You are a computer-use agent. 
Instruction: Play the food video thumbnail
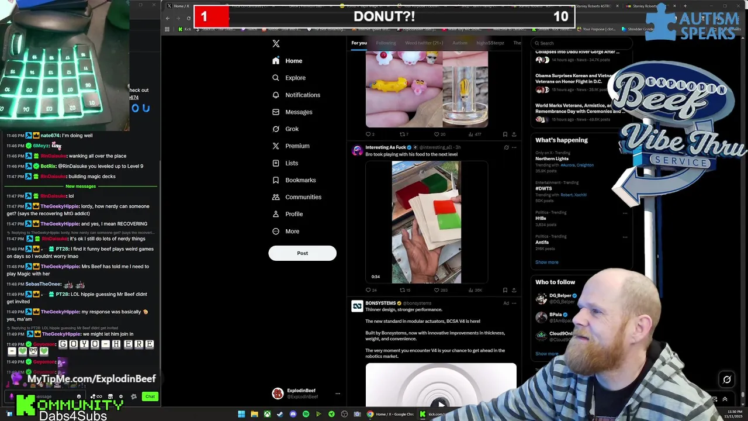(x=427, y=222)
